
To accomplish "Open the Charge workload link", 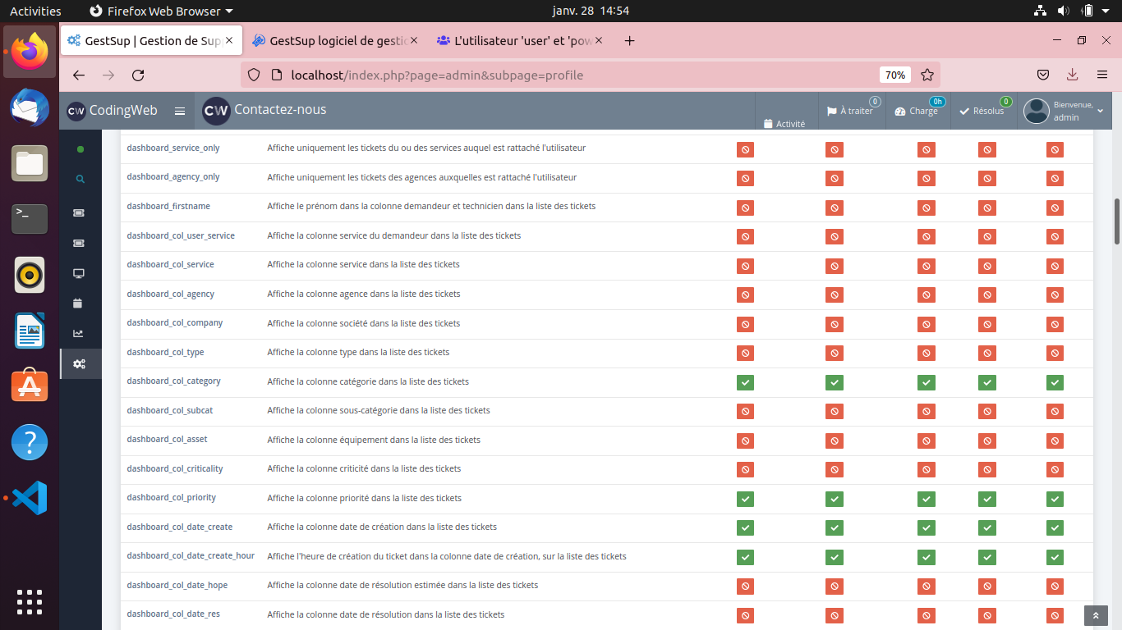I will tap(917, 111).
